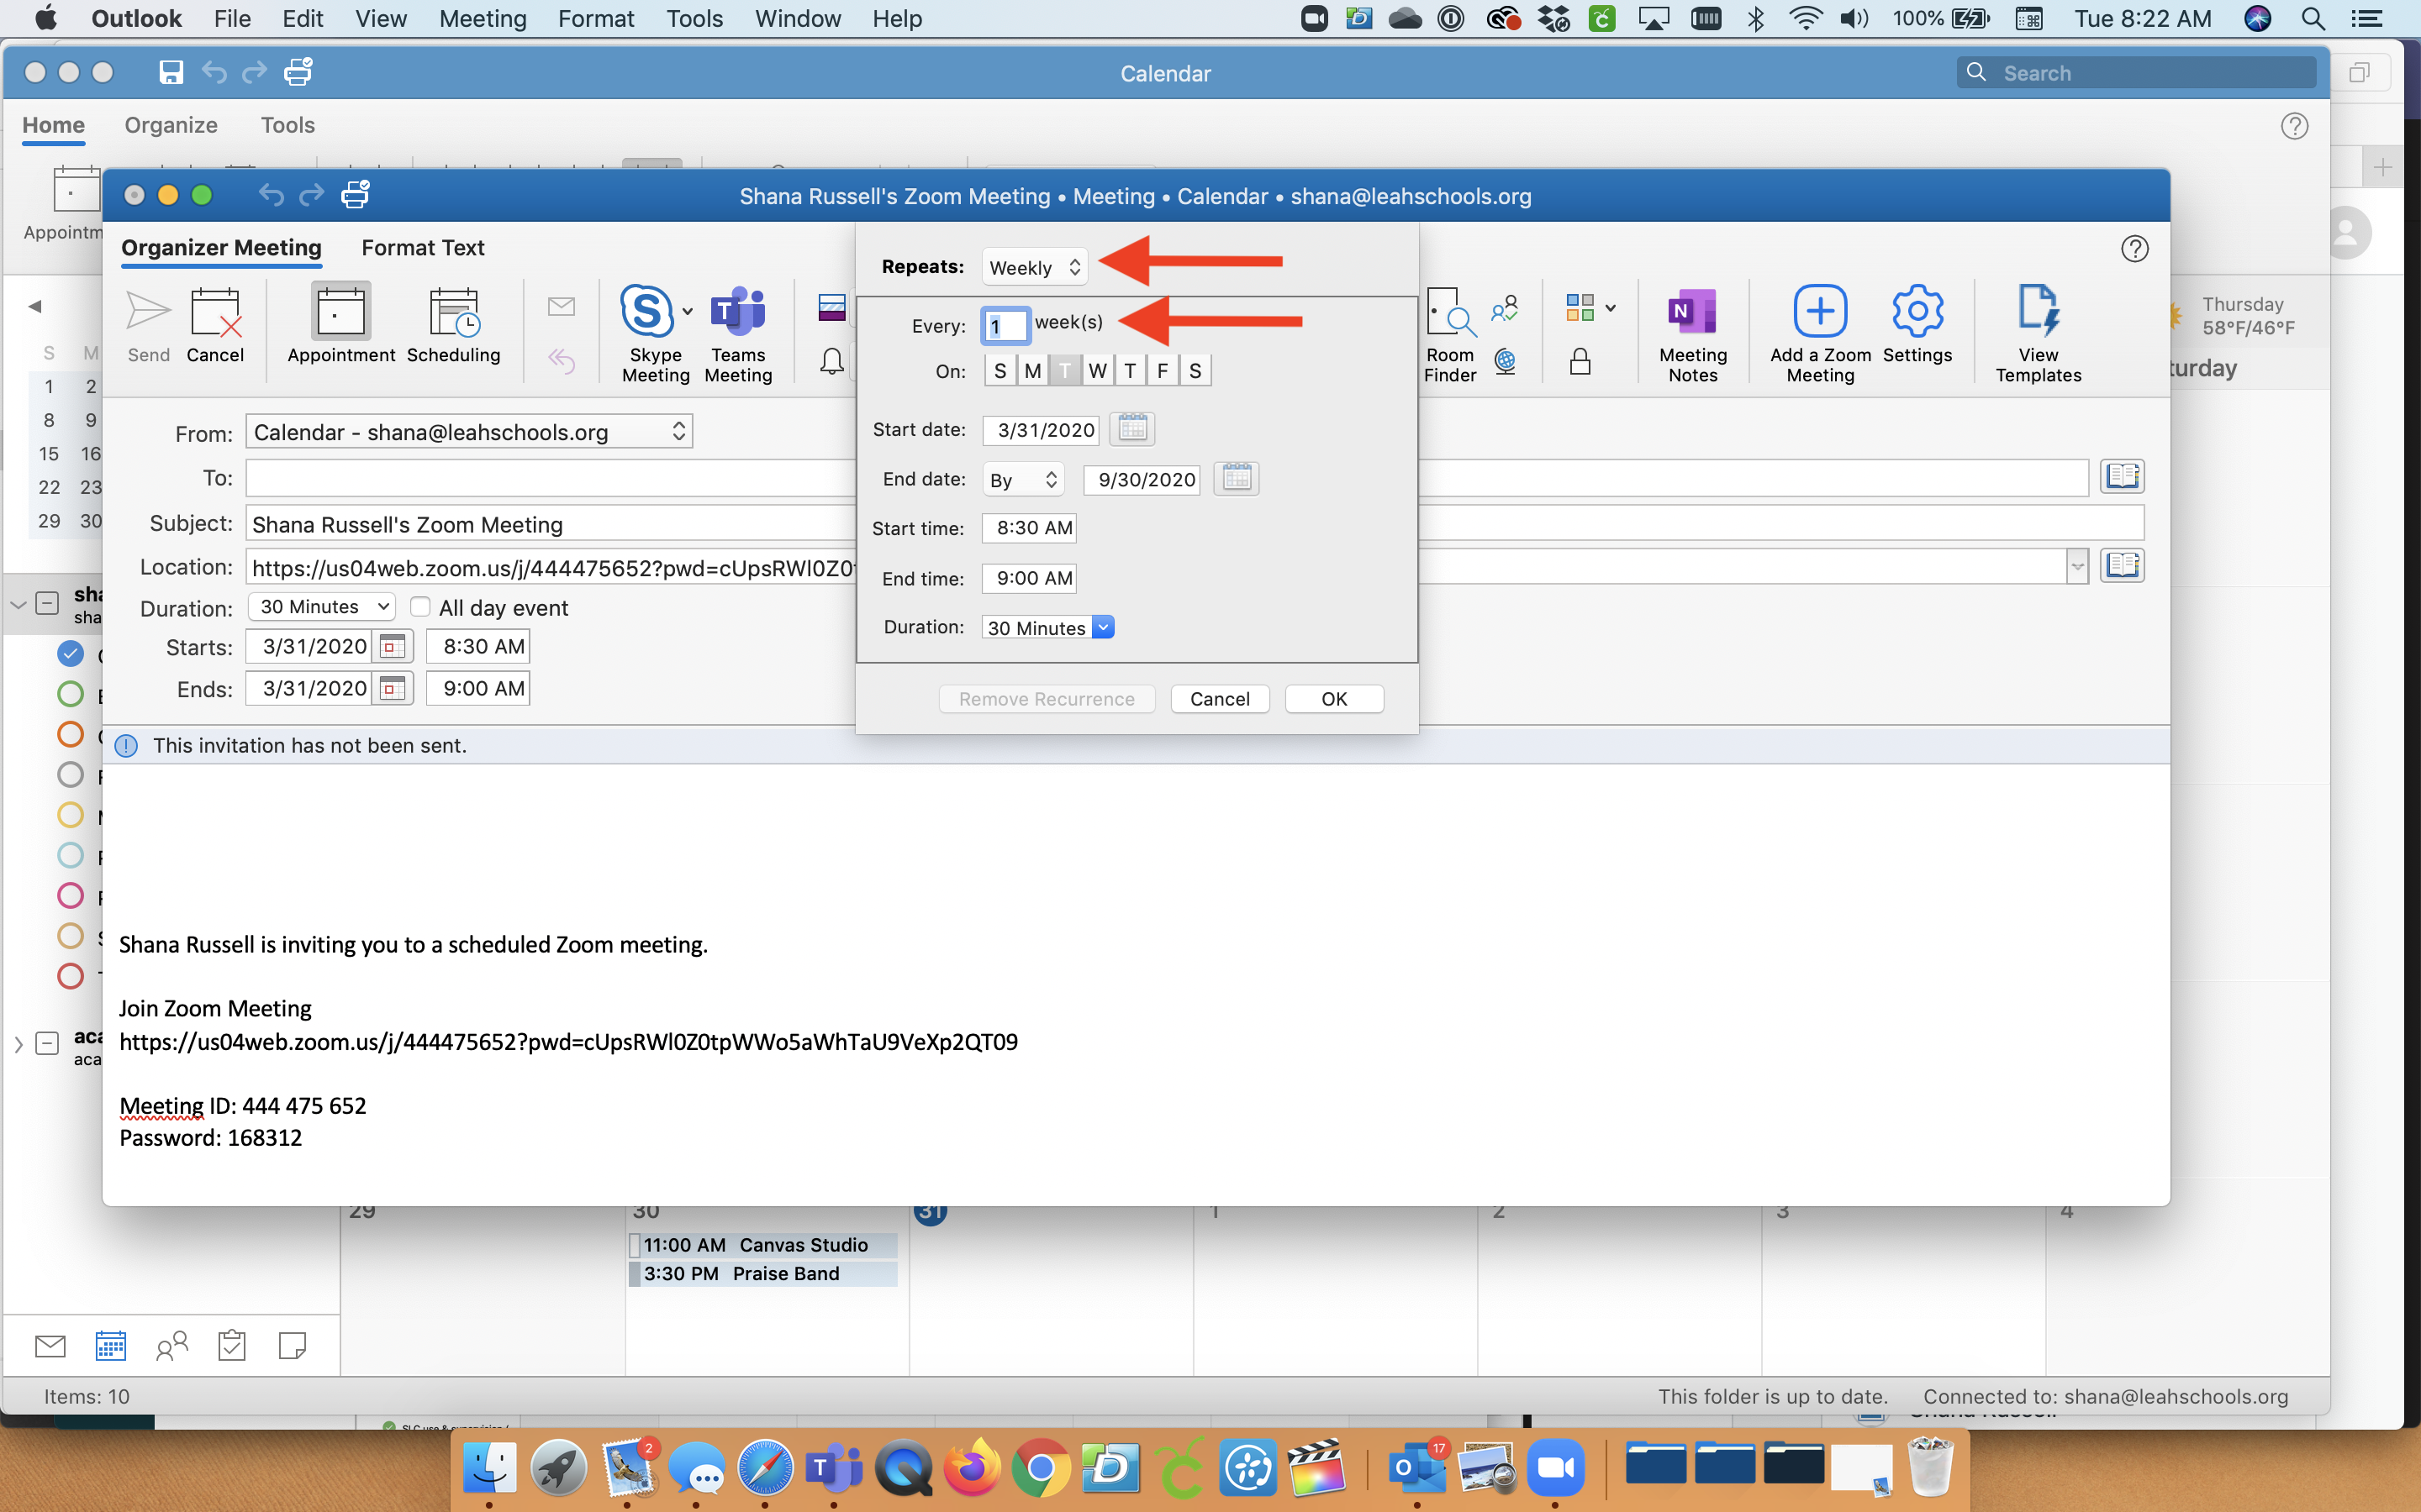Image resolution: width=2421 pixels, height=1512 pixels.
Task: Open address book beside the To field
Action: (2121, 476)
